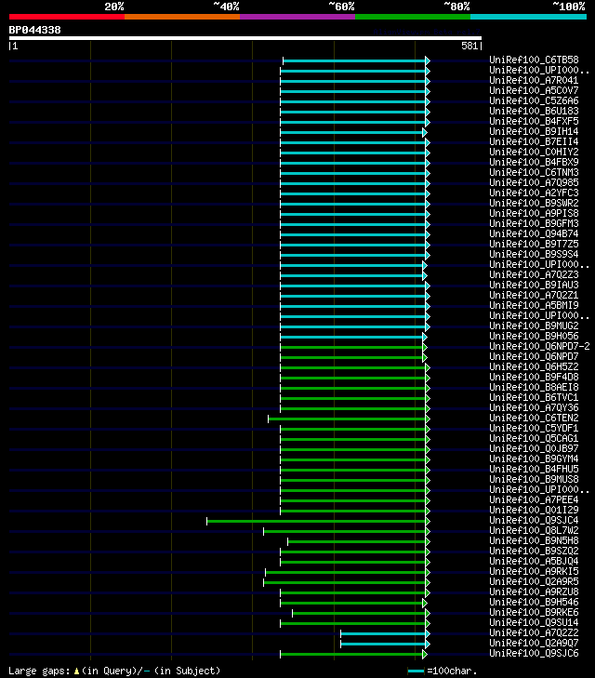This screenshot has width=595, height=678.
Task: Click hit name UniRef100_Q9SJC6
Action: [x=534, y=653]
